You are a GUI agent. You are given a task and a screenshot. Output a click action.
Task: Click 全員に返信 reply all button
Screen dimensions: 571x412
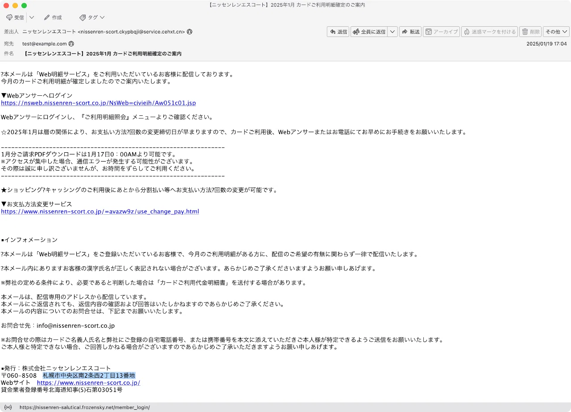click(369, 32)
